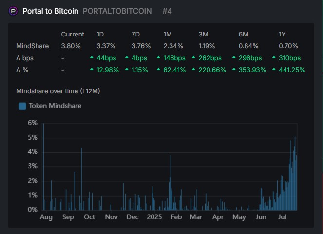Click the current MindShare value 3.80%
The height and width of the screenshot is (234, 323).
point(71,46)
